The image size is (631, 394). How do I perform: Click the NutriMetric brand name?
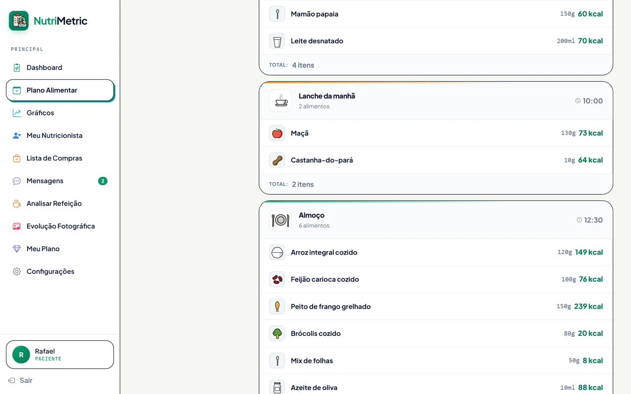[x=61, y=21]
